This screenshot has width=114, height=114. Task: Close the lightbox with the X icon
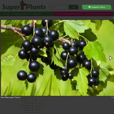[113, 18]
